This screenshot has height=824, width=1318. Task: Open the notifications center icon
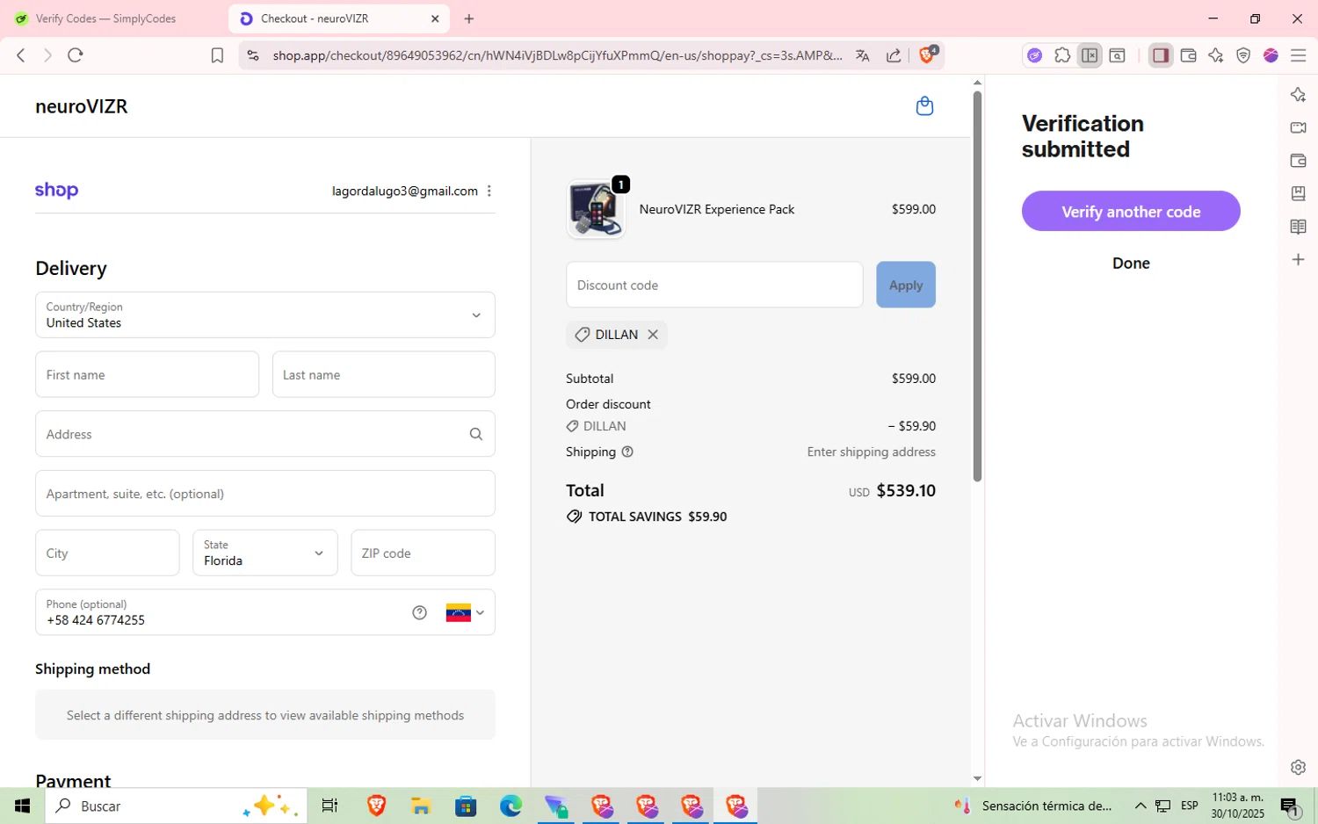tap(1290, 806)
